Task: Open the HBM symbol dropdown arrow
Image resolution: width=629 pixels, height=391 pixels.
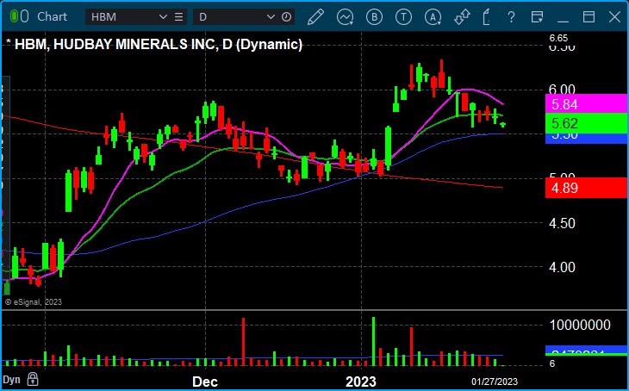Action: 163,17
